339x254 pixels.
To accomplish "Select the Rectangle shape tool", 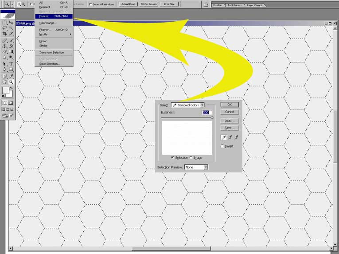I will 11,70.
